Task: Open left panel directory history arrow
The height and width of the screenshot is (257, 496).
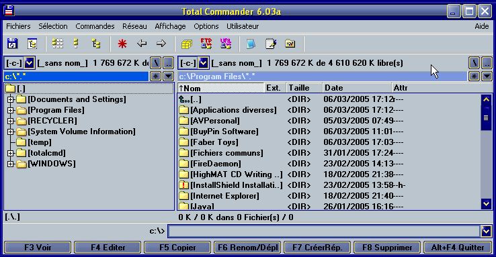Action: click(x=168, y=76)
